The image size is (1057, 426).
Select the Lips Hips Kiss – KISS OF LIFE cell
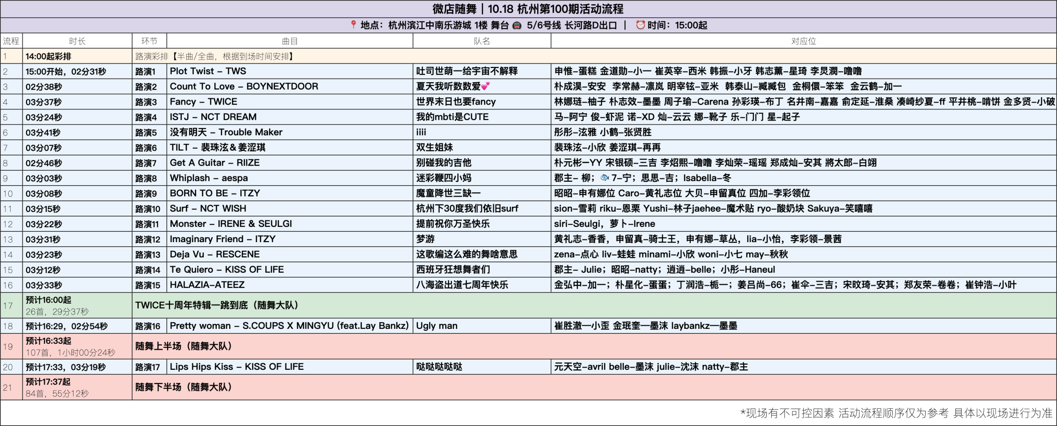click(x=289, y=367)
